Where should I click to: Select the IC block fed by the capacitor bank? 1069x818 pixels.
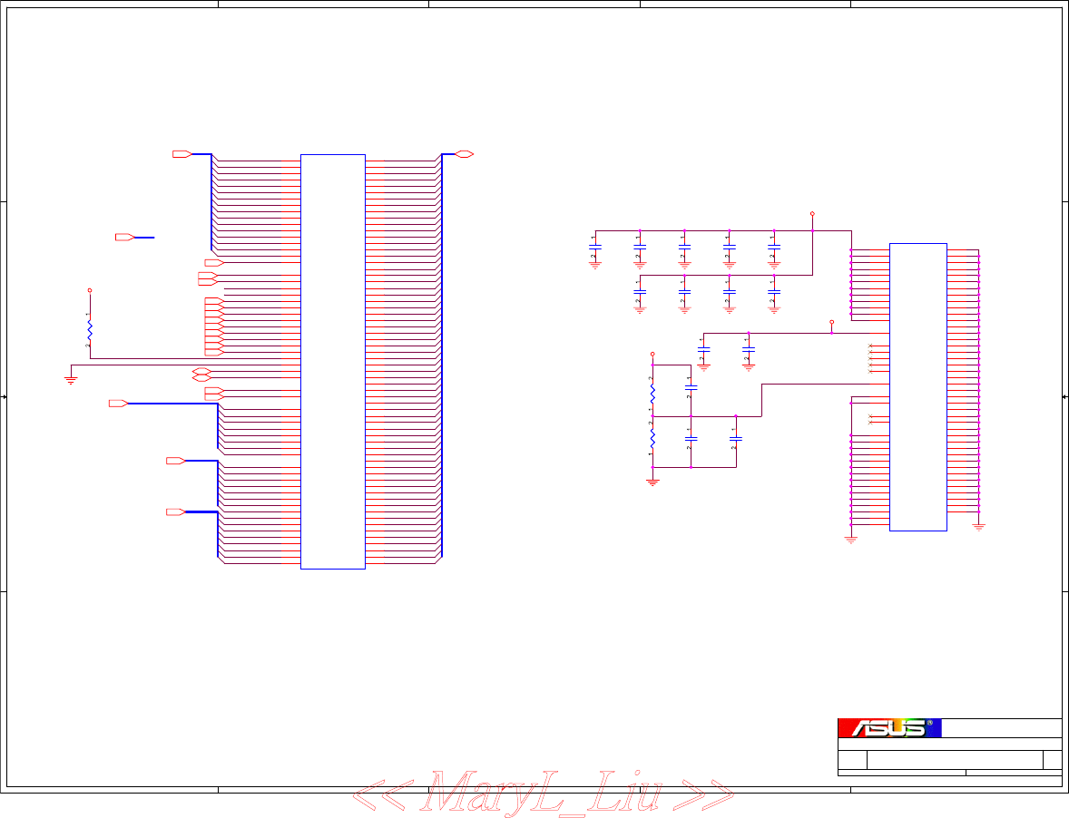(917, 387)
